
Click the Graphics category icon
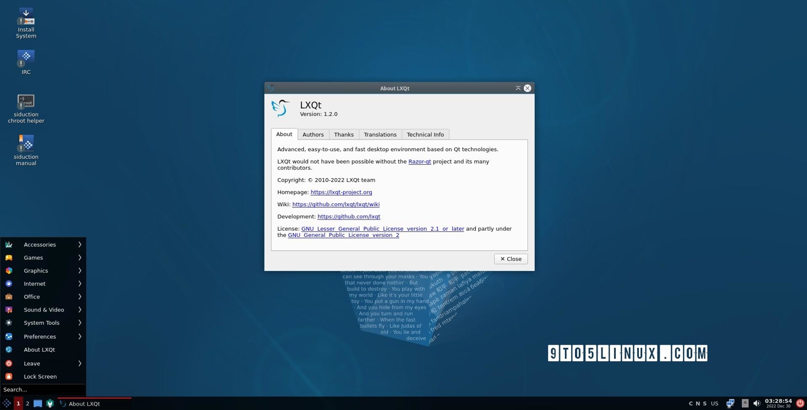click(x=9, y=271)
